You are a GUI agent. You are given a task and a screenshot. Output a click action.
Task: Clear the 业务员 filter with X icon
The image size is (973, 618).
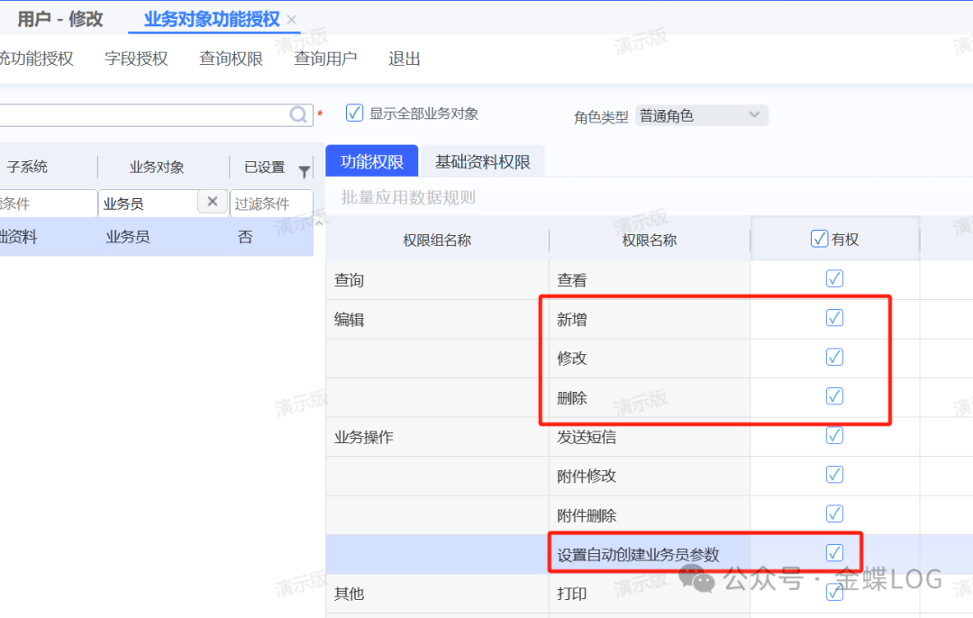[212, 202]
